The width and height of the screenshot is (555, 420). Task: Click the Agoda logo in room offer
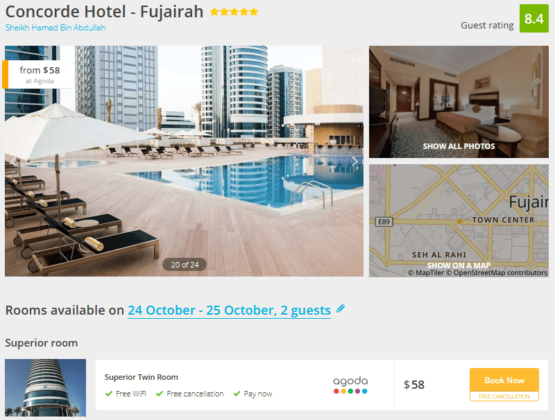[350, 385]
